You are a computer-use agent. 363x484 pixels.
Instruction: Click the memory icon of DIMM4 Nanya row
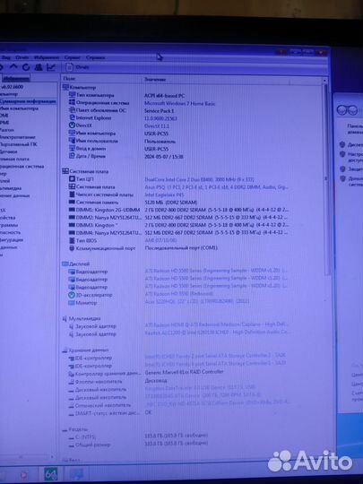(72, 232)
